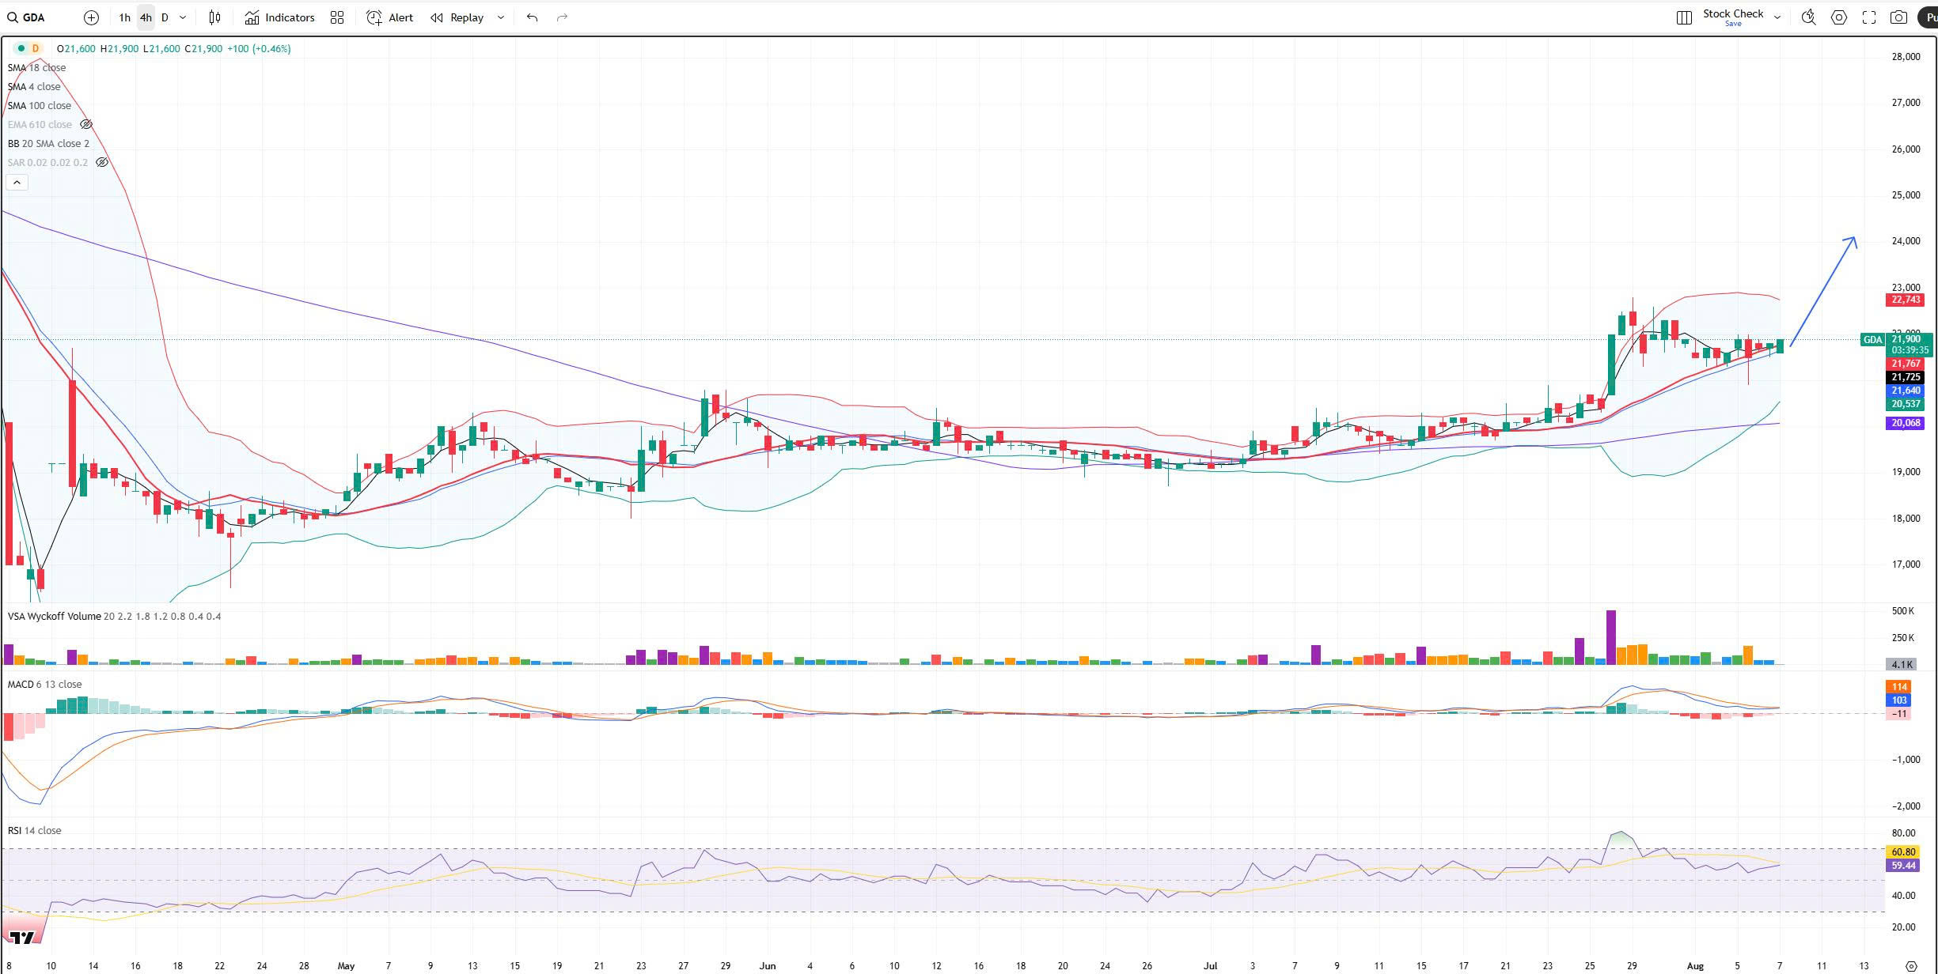Image resolution: width=1938 pixels, height=974 pixels.
Task: Expand the timeframe interval dropdown
Action: tap(183, 17)
